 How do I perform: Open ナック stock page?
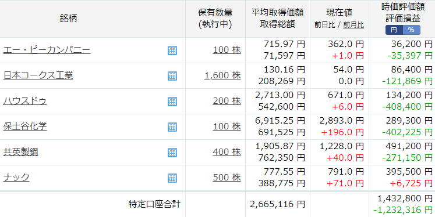(x=16, y=178)
